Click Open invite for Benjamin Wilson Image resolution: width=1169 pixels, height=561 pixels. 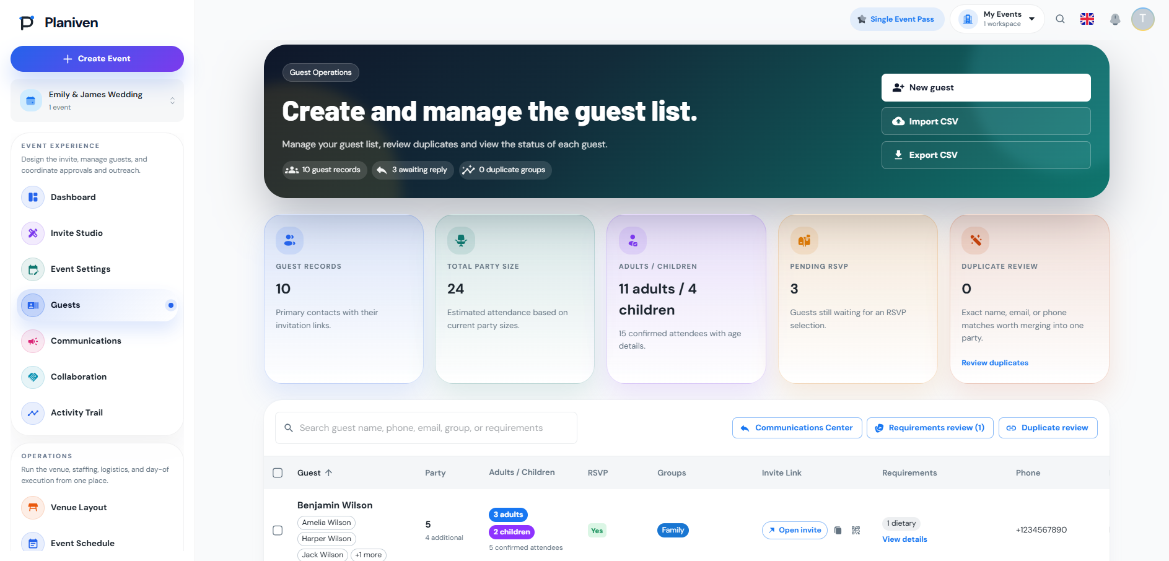coord(794,530)
